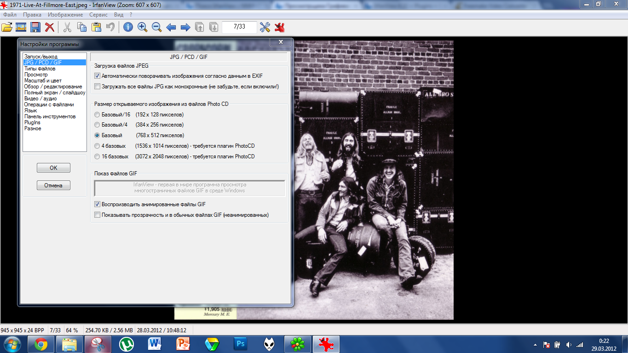Image resolution: width=628 pixels, height=353 pixels.
Task: Select Панель инструментов in the settings list
Action: point(55,116)
